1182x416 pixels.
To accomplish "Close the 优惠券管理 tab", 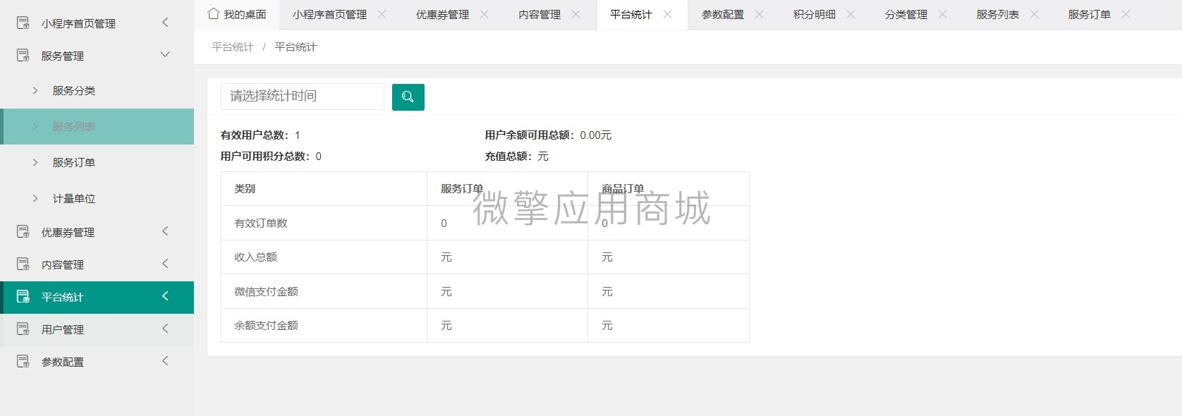I will click(x=484, y=14).
